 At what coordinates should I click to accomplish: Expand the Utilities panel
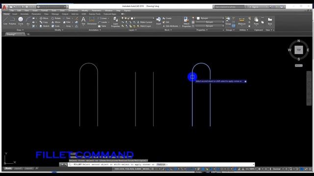(x=244, y=30)
